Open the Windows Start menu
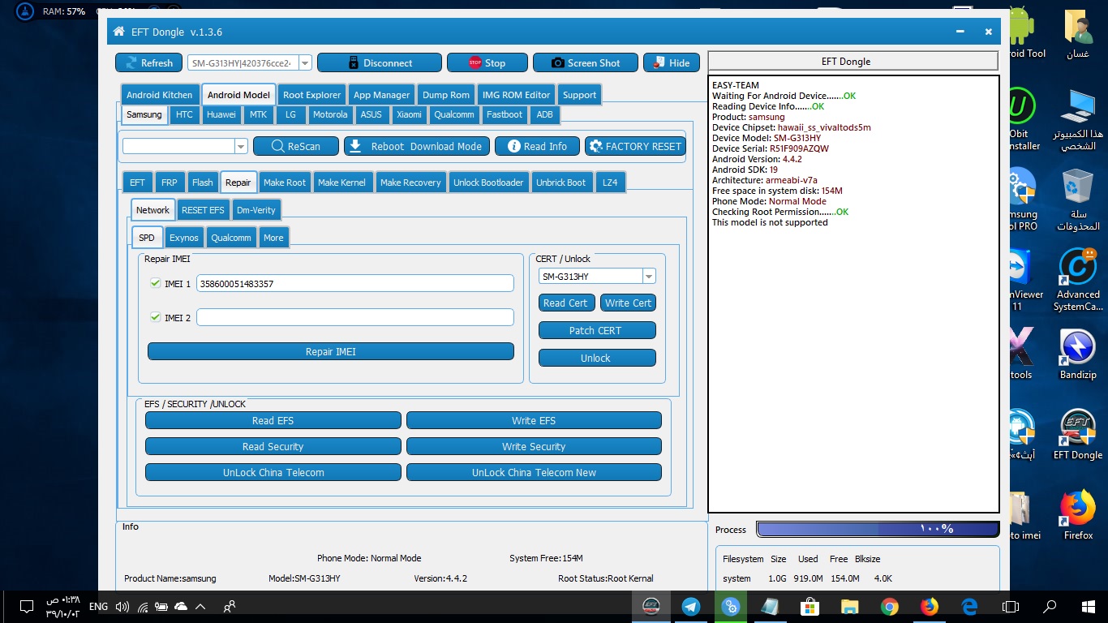The width and height of the screenshot is (1108, 623). (1089, 607)
